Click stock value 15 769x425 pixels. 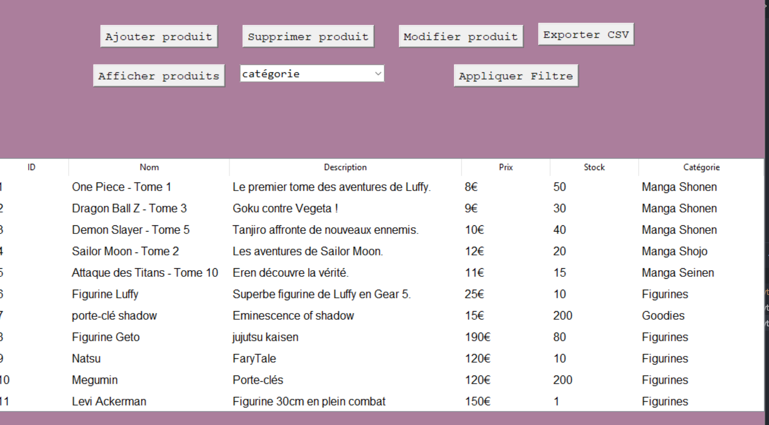(559, 273)
